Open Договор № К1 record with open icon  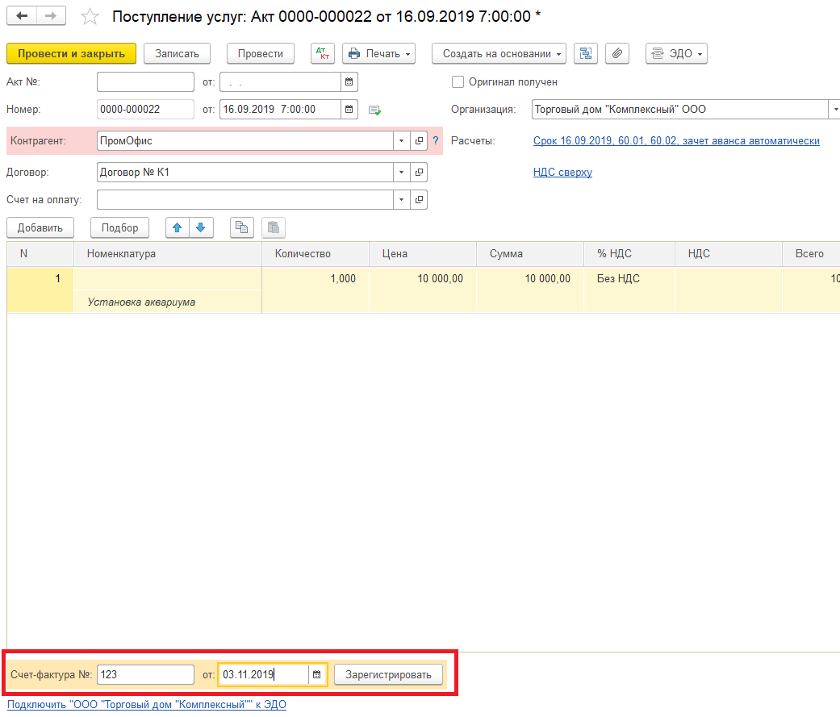tap(419, 173)
